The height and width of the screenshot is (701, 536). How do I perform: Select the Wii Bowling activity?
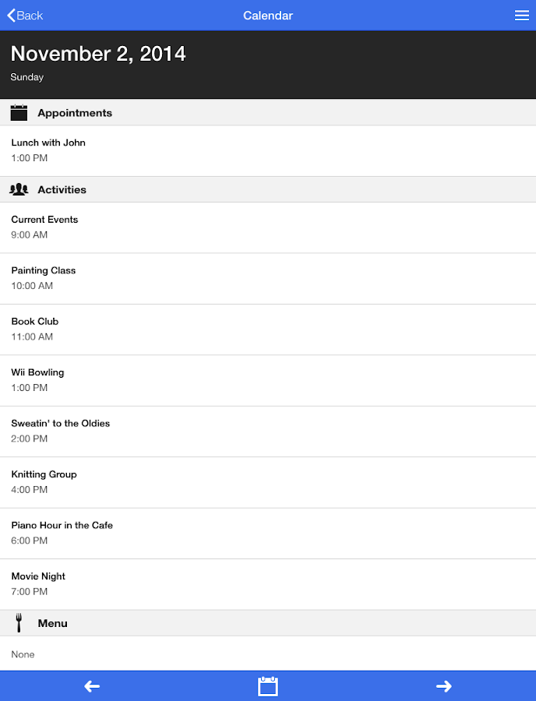click(x=268, y=380)
